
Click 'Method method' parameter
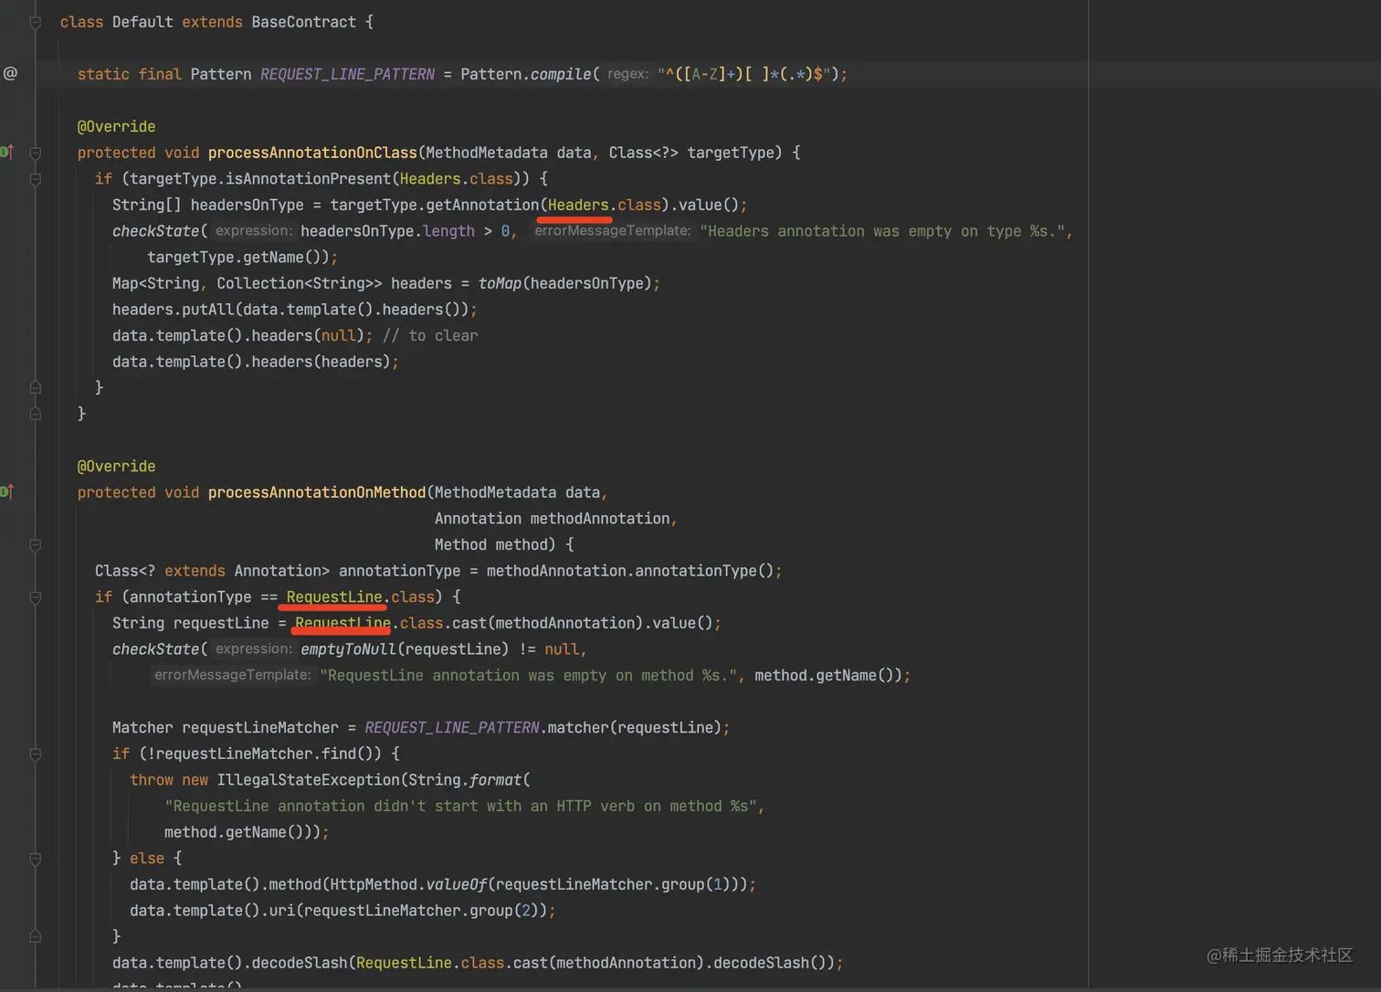tap(490, 544)
